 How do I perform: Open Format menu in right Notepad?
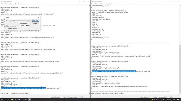pos(102,4)
